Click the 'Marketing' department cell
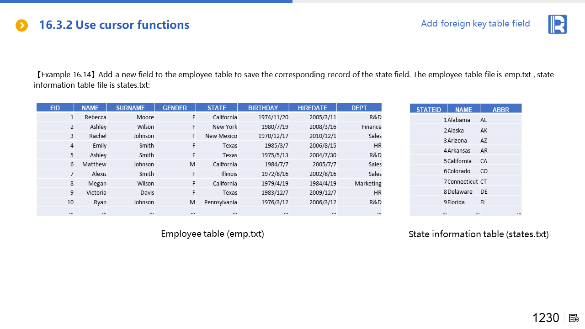The height and width of the screenshot is (329, 585). 367,184
